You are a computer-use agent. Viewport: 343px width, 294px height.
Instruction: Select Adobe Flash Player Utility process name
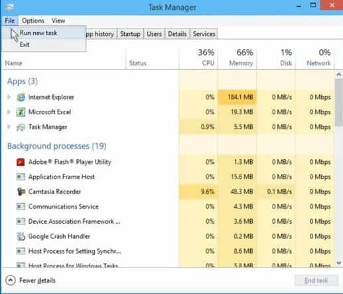70,162
